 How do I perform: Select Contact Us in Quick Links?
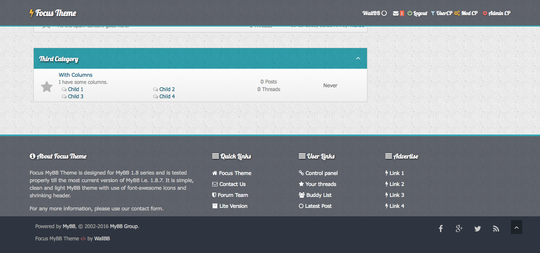232,184
